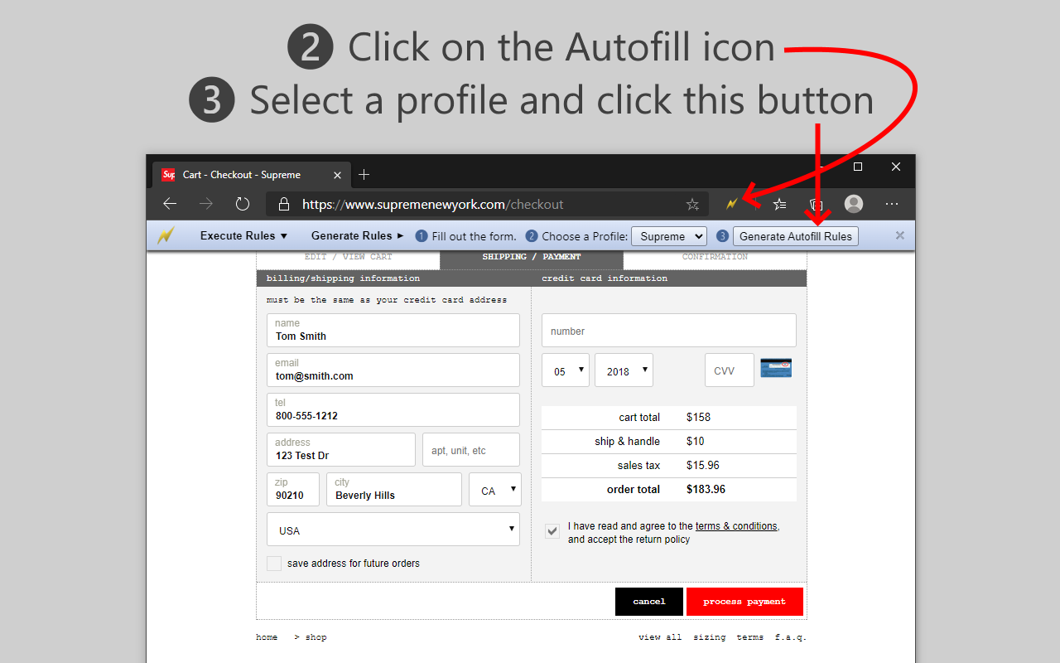The image size is (1060, 663).
Task: Open the terms & conditions link
Action: coord(735,525)
